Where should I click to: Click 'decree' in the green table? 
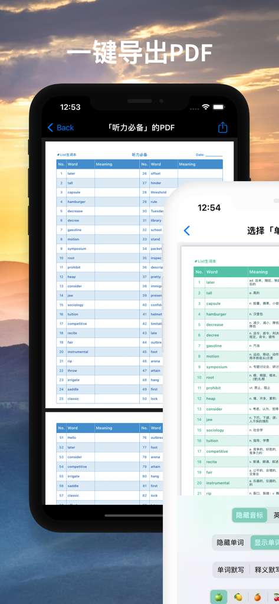point(212,335)
